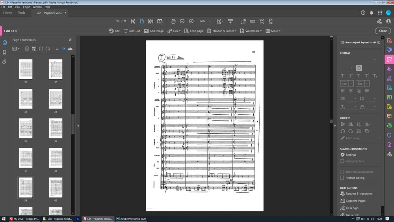Click the thumbnails panel scrollbar
Viewport: 394px width, 222px height.
pos(73,125)
